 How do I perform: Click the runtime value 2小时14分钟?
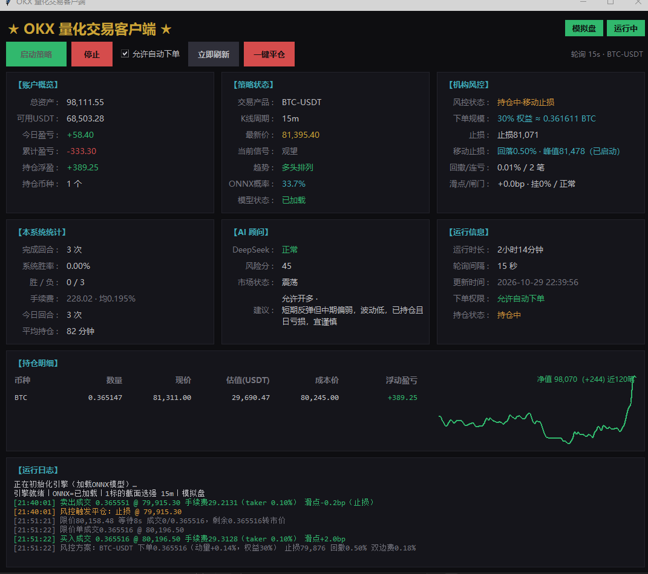(x=520, y=250)
